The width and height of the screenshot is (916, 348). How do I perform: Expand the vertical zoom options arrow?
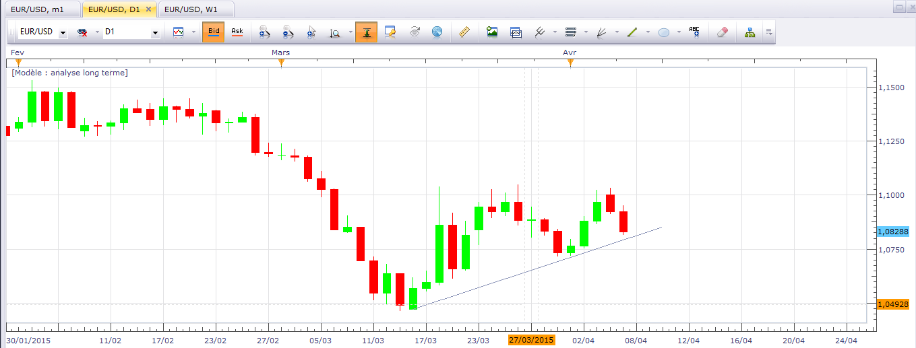(x=350, y=32)
